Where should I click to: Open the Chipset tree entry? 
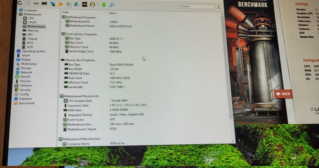tap(30, 39)
